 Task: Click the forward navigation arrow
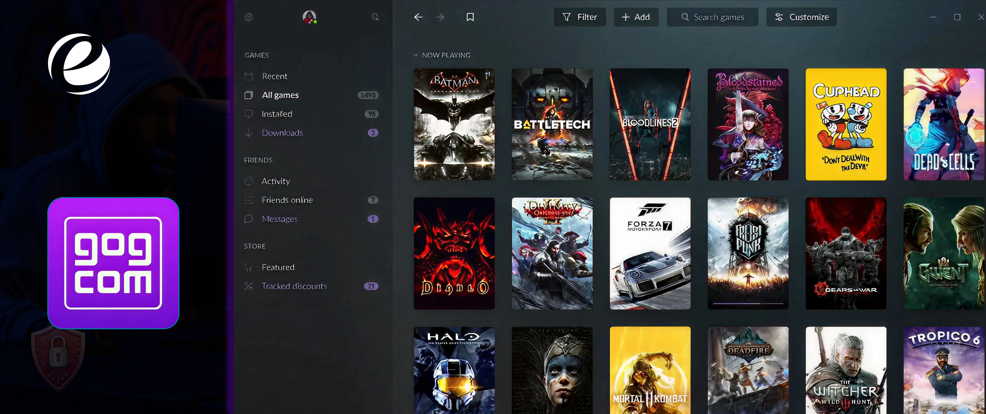440,17
